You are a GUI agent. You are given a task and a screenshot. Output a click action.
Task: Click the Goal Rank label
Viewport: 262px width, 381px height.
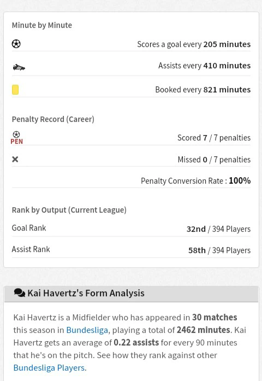click(29, 228)
